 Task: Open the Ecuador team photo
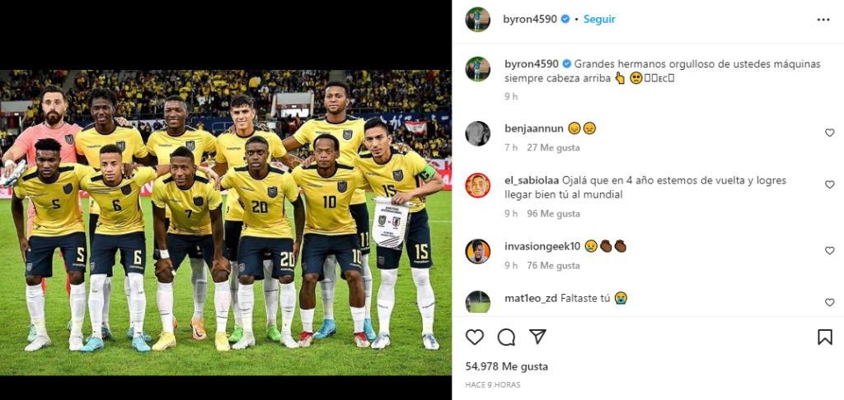pos(226,222)
